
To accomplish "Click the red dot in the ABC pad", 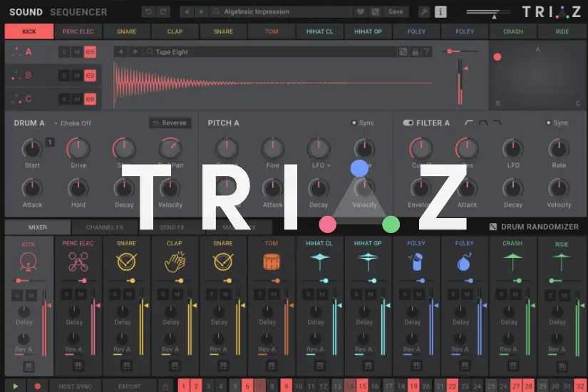I will point(497,57).
